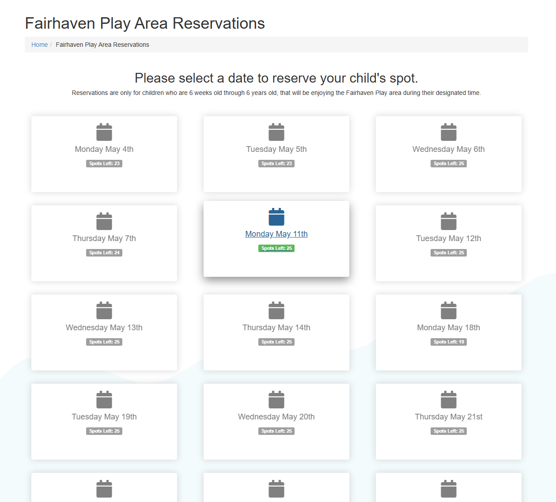Click the calendar icon above Thursday May 21st
This screenshot has height=502, width=556.
tap(449, 400)
